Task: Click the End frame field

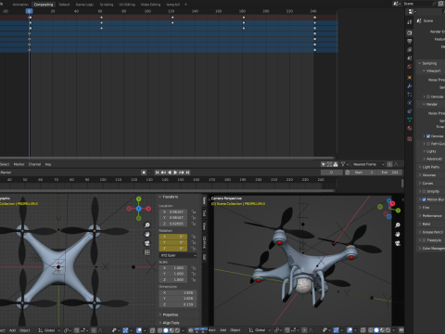Action: coord(389,173)
